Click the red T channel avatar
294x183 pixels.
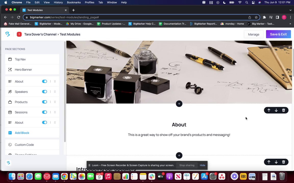click(x=19, y=34)
